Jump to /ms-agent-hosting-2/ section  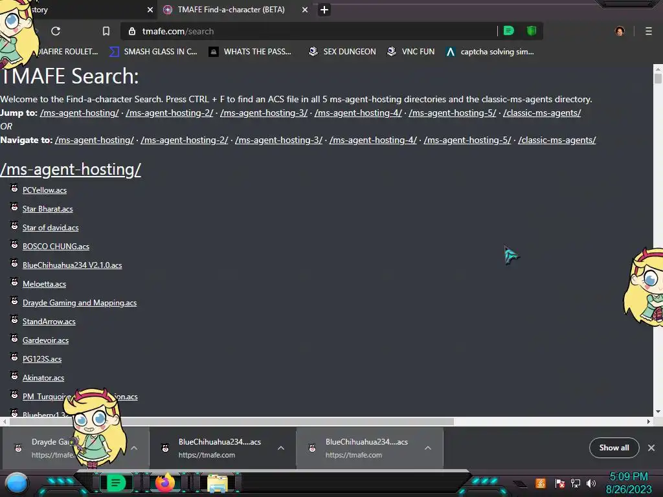click(x=170, y=113)
